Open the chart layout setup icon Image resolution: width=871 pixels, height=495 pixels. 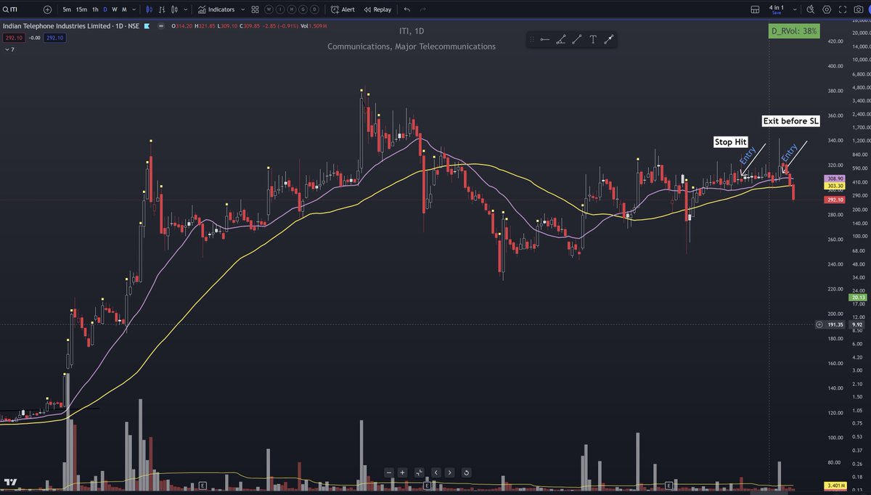tap(755, 9)
